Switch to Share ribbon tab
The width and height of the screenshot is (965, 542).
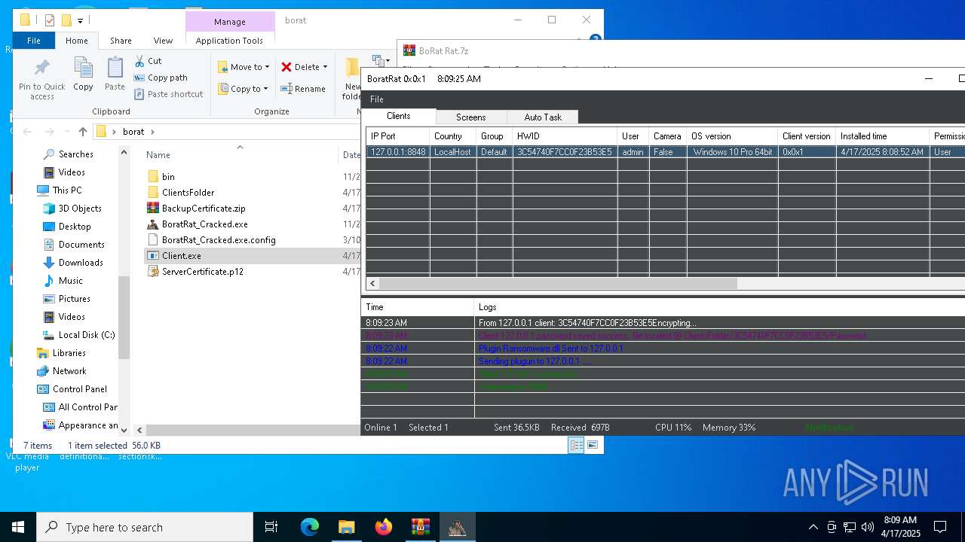point(121,41)
